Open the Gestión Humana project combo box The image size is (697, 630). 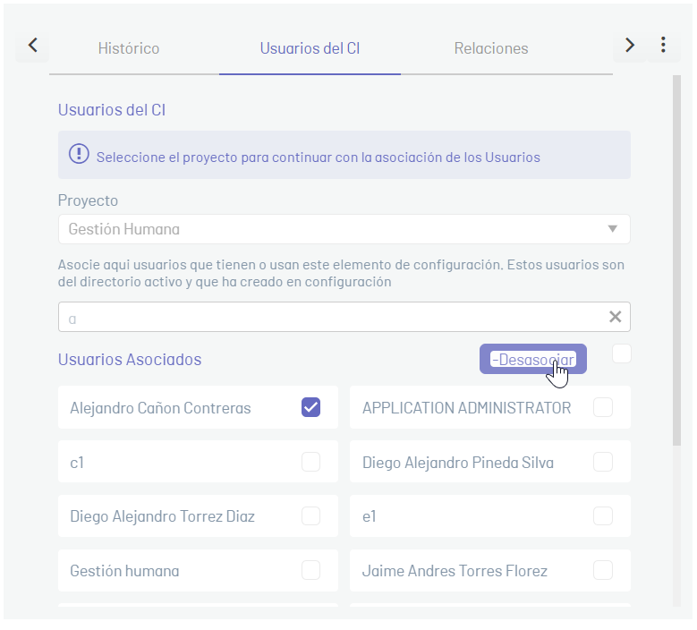[344, 229]
